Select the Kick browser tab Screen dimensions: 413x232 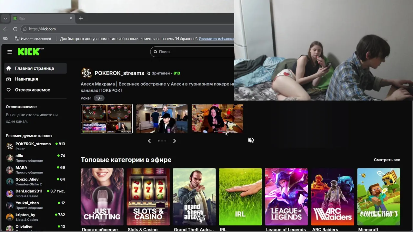point(43,18)
